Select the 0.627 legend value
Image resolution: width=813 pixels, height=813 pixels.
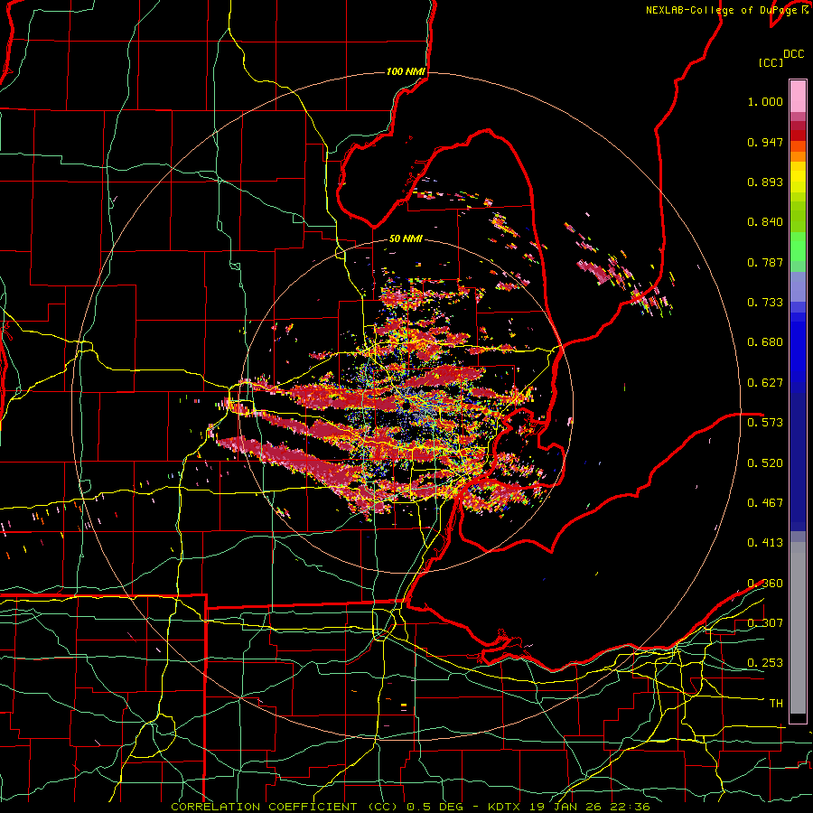point(765,383)
